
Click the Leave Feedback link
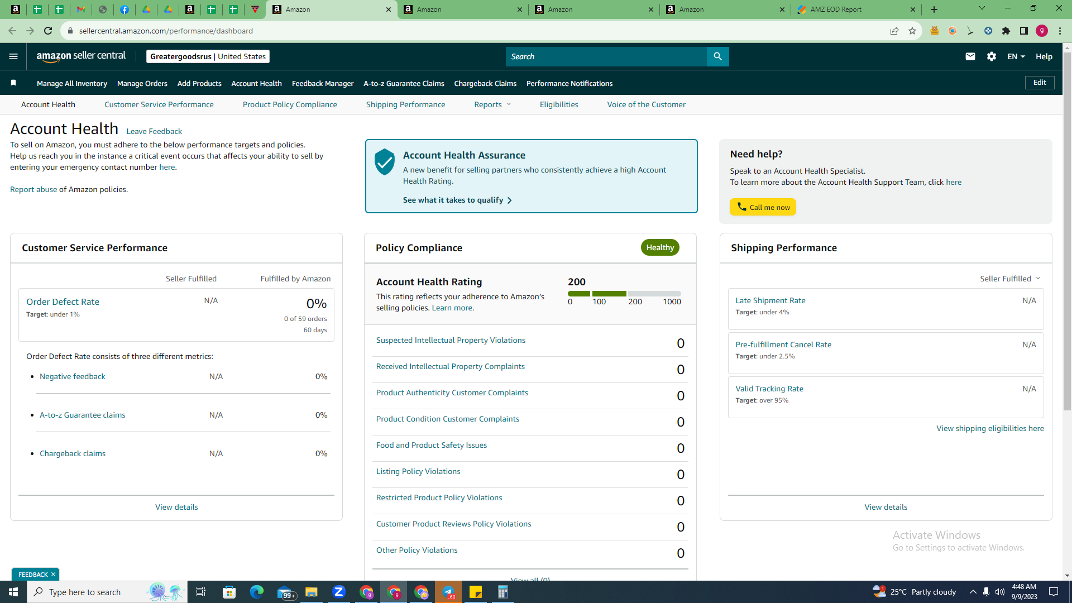[154, 131]
